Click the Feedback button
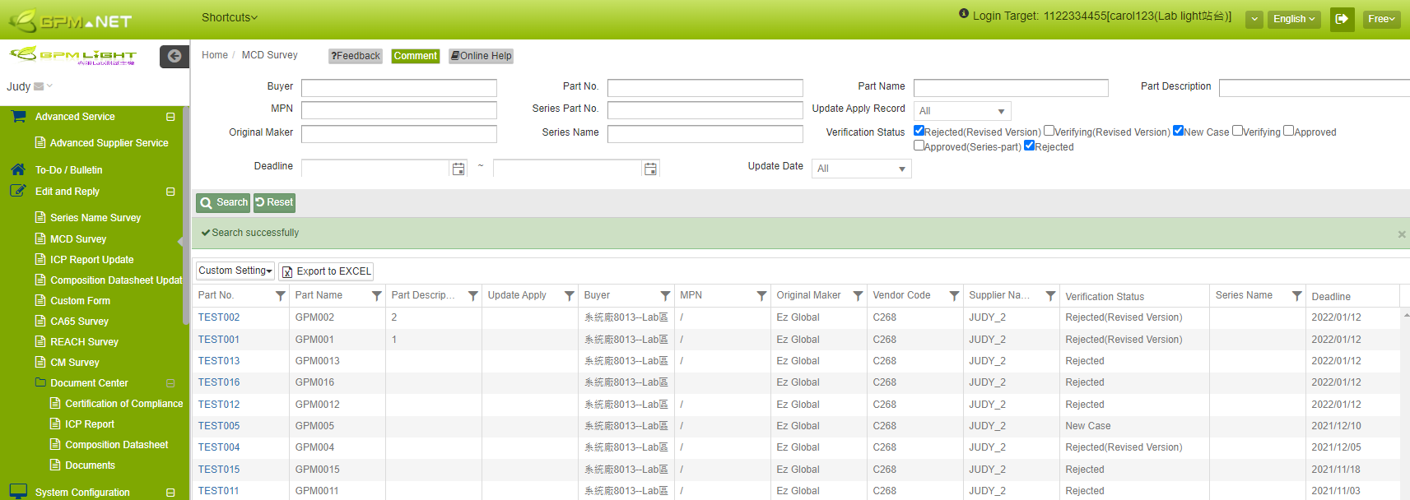Image resolution: width=1410 pixels, height=500 pixels. [356, 56]
